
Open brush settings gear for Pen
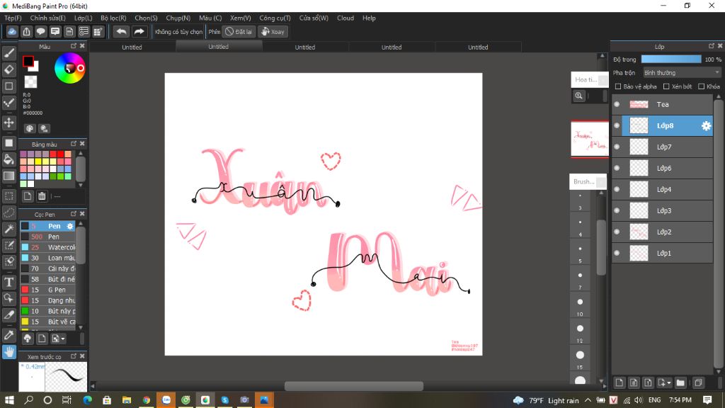pos(70,226)
